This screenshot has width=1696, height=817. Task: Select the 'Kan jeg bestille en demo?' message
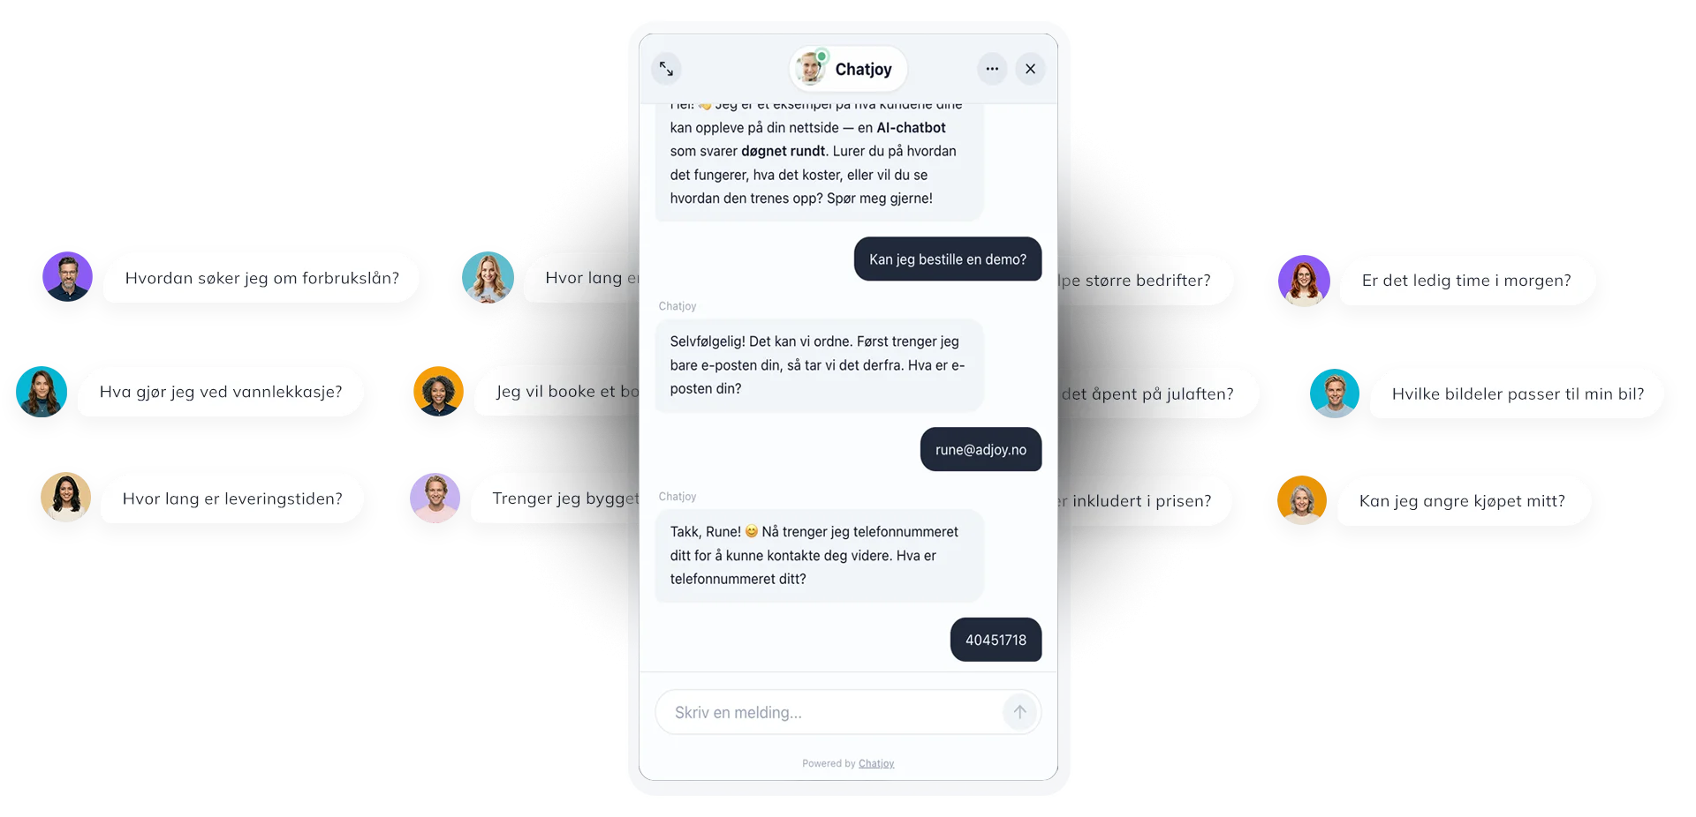[x=948, y=259]
